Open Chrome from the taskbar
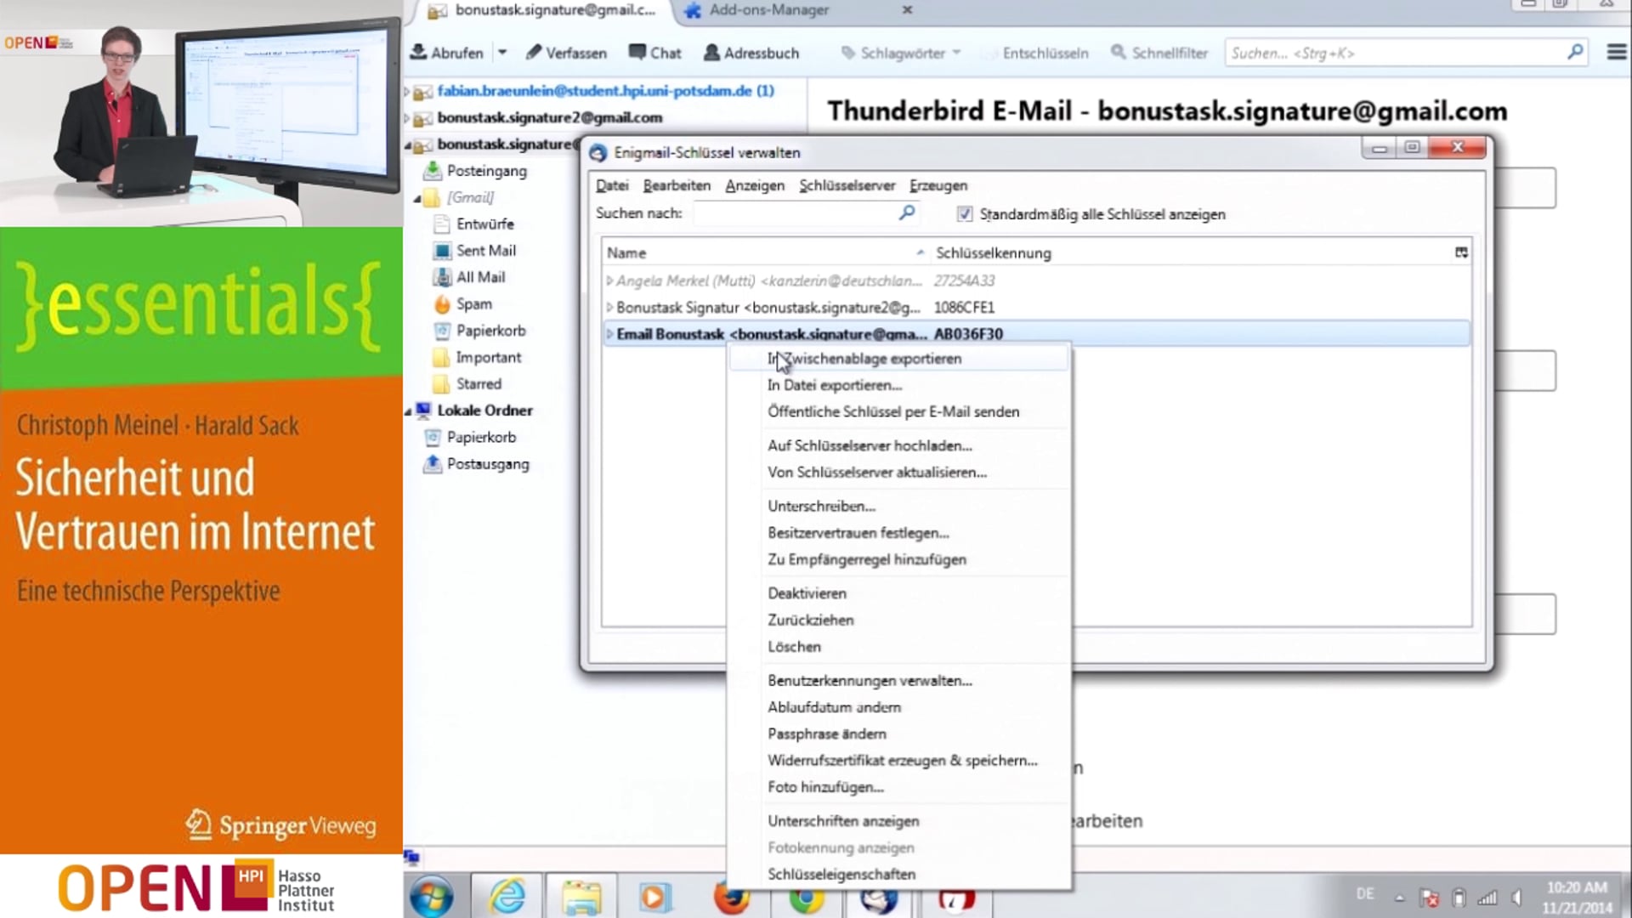 tap(806, 899)
